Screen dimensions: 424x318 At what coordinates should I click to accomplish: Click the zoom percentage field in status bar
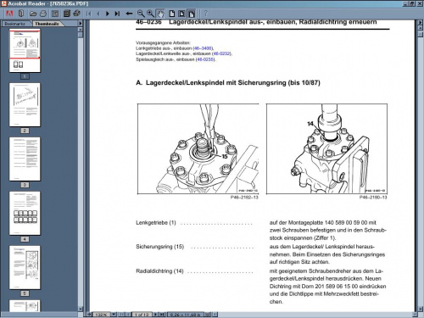coord(101,315)
